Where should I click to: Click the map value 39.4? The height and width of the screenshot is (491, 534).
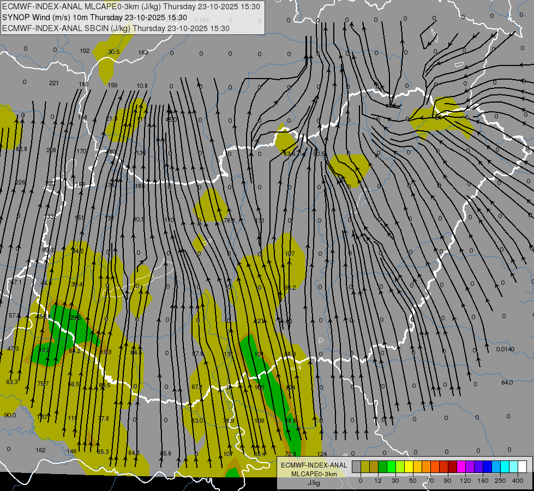point(77,284)
